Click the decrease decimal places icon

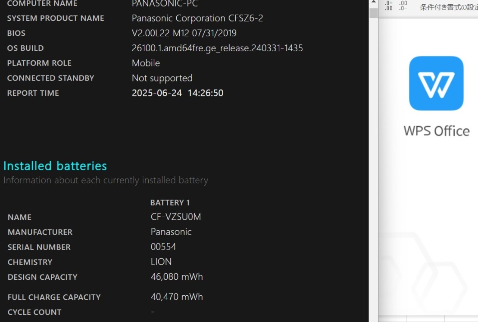point(403,6)
